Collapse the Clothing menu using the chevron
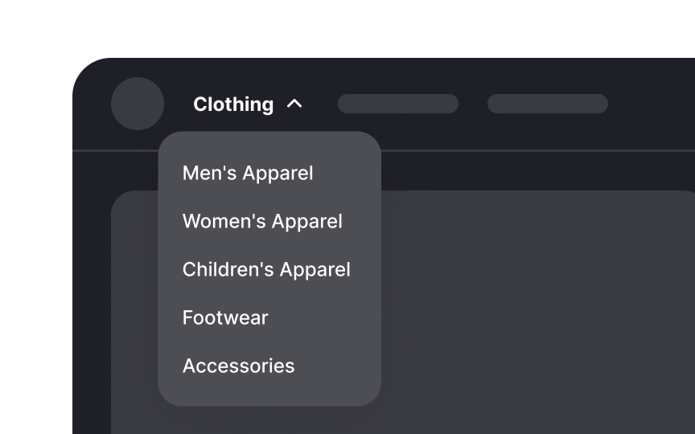695x434 pixels. point(294,104)
